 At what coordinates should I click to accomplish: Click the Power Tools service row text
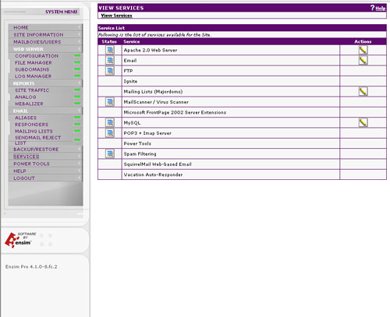point(137,143)
